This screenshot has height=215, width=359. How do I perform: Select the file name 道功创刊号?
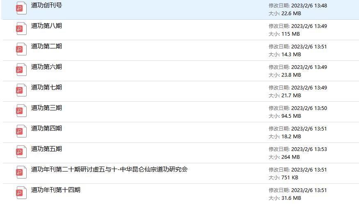46,5
